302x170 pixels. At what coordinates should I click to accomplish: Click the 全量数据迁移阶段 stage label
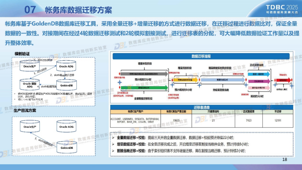(x=143, y=99)
